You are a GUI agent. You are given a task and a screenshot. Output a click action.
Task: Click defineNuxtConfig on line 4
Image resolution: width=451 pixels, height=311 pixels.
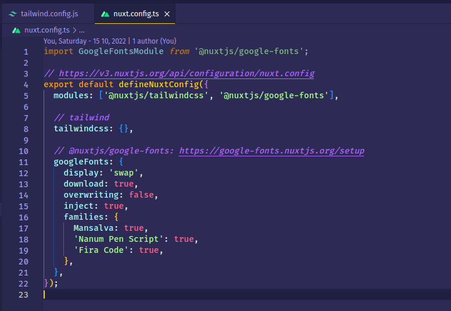pyautogui.click(x=159, y=84)
